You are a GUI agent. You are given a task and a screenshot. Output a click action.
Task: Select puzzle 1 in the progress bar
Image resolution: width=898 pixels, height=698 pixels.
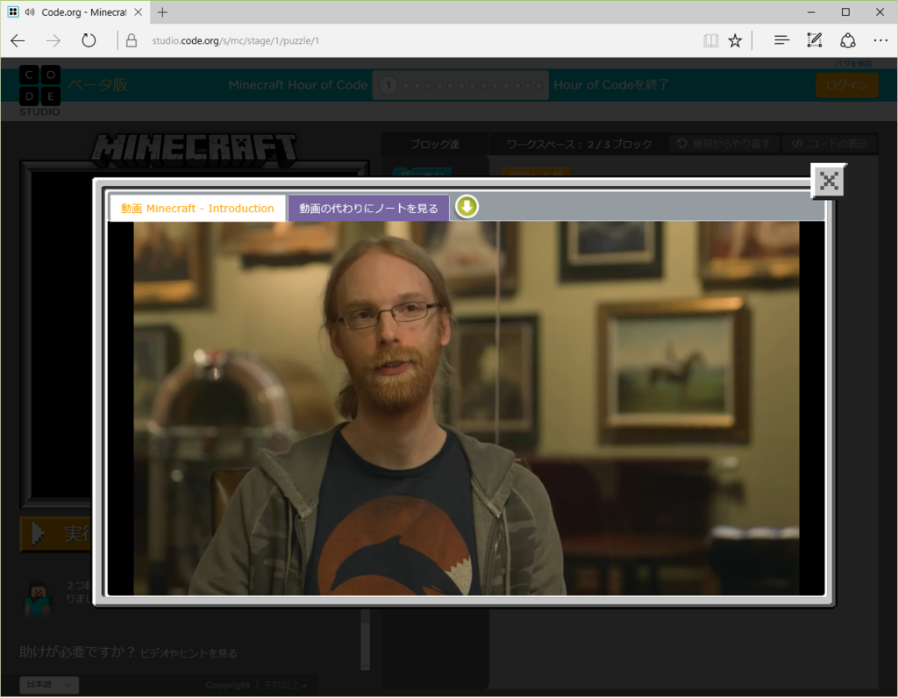[x=388, y=85]
